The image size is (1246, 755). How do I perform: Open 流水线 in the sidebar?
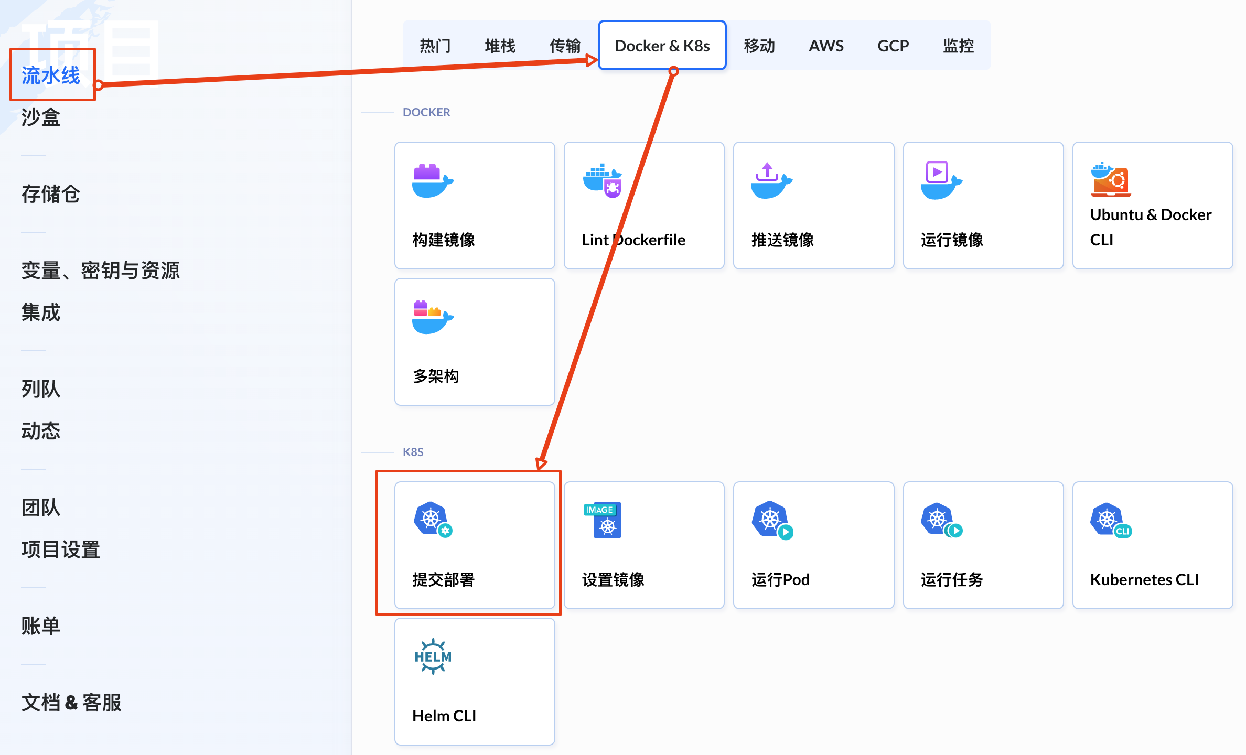pos(51,75)
